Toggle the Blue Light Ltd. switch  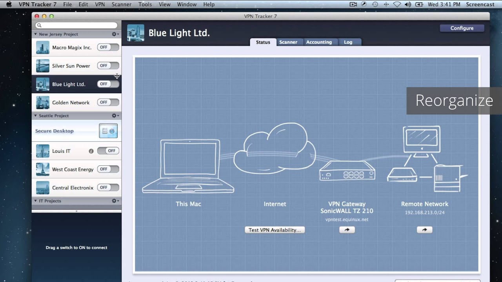(108, 84)
